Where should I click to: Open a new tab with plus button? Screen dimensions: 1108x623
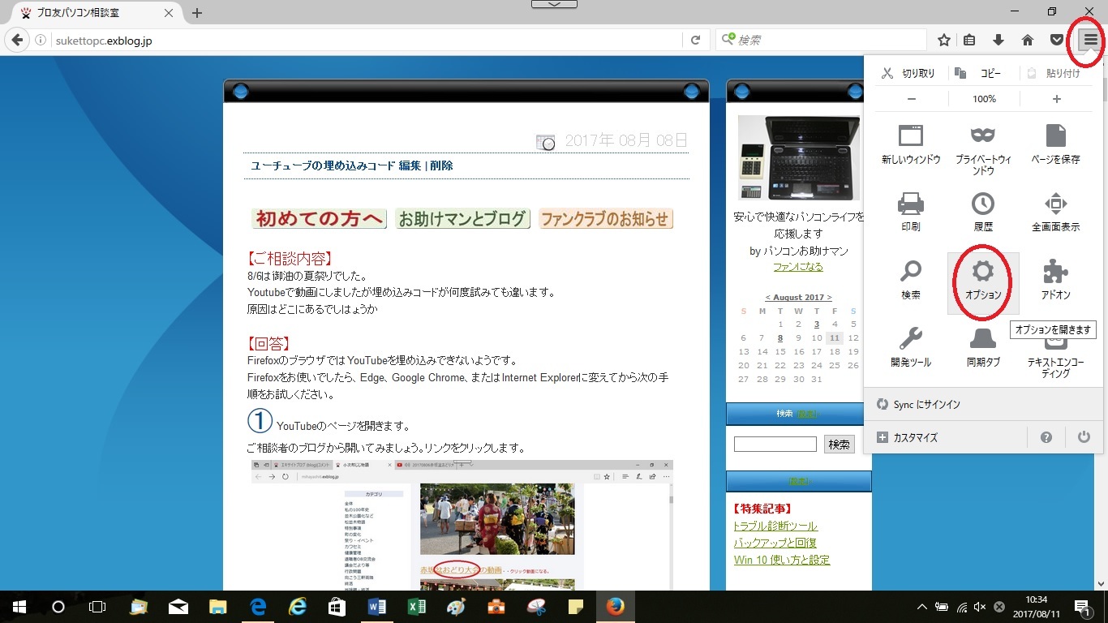(196, 13)
